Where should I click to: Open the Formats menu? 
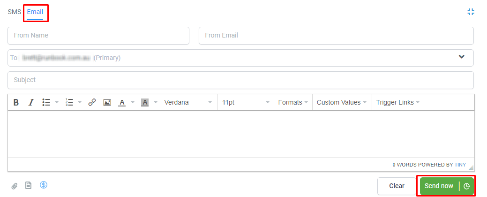pos(293,102)
